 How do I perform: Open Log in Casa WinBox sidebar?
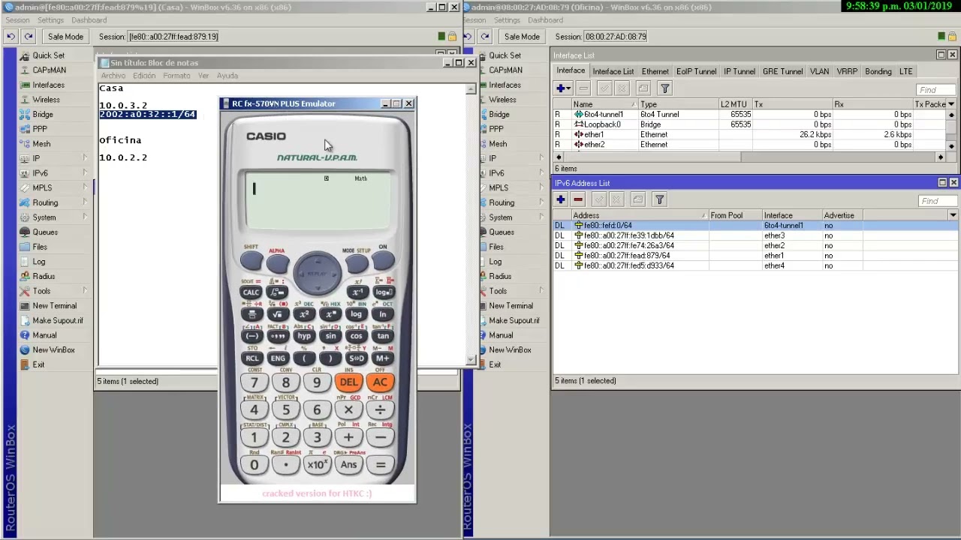(x=38, y=262)
